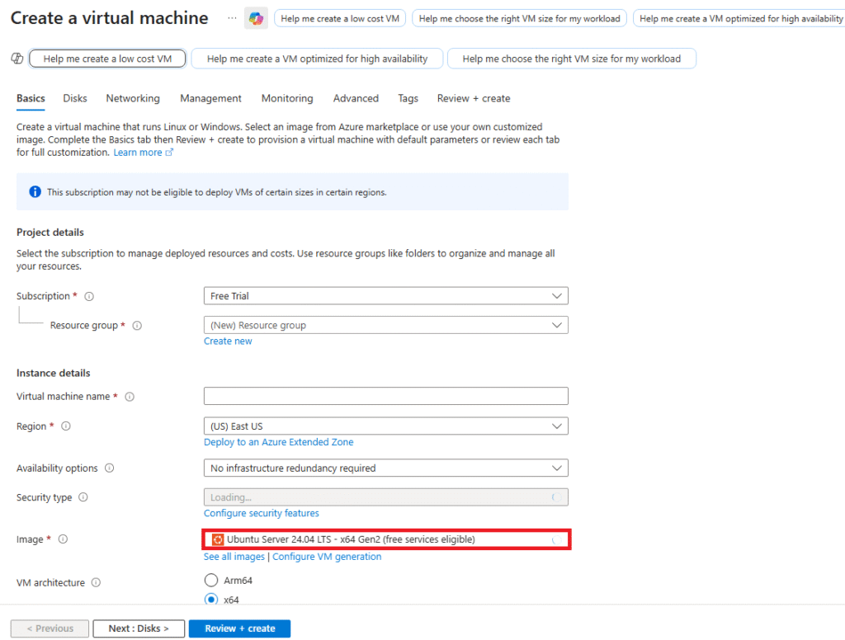Expand the Availability options dropdown
845x640 pixels.
385,468
